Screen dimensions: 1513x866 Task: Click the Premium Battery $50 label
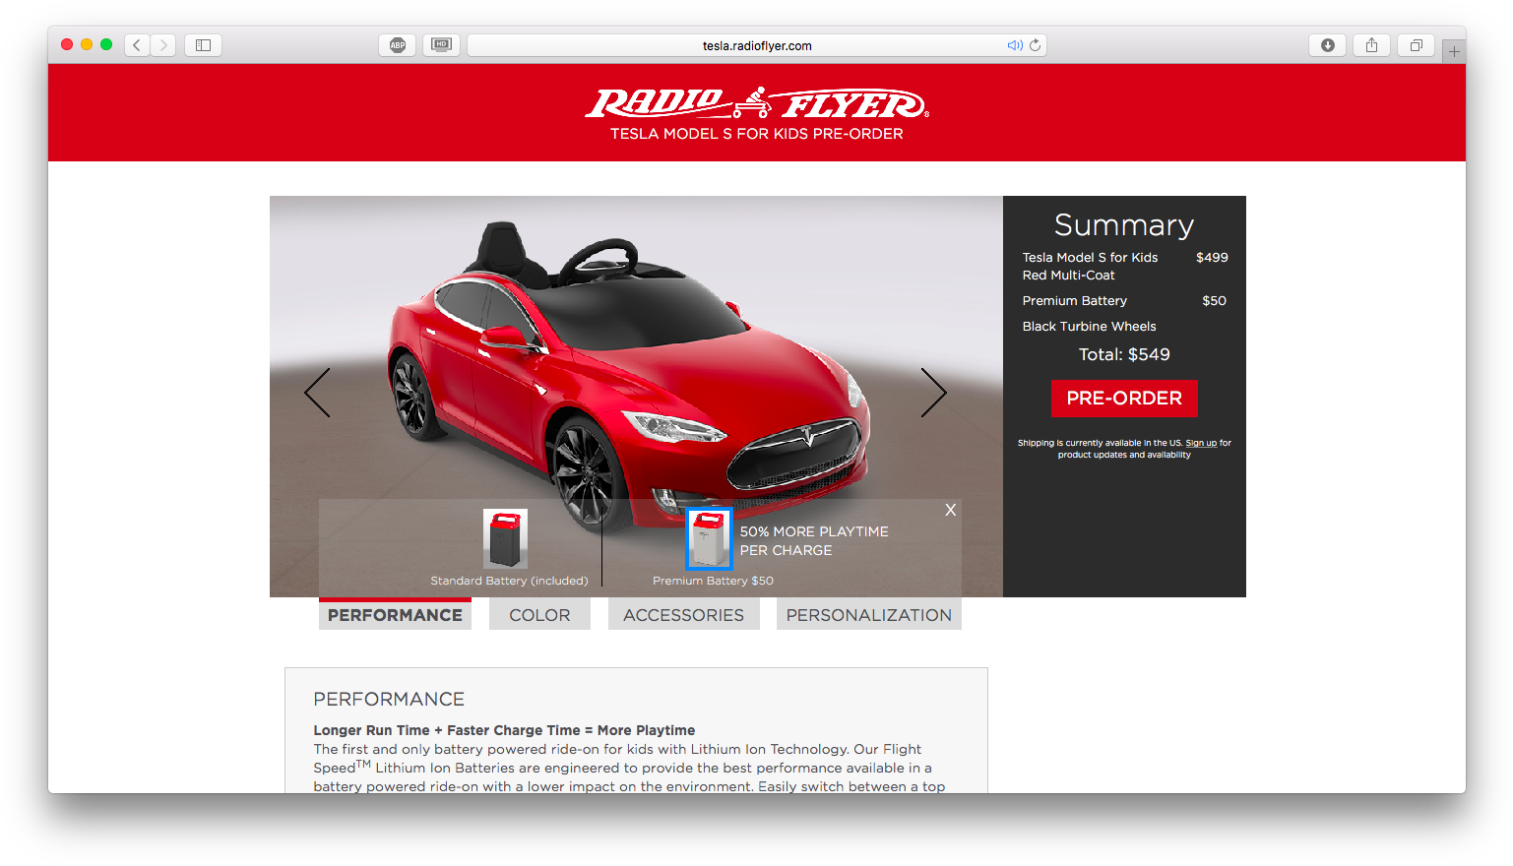(x=713, y=581)
